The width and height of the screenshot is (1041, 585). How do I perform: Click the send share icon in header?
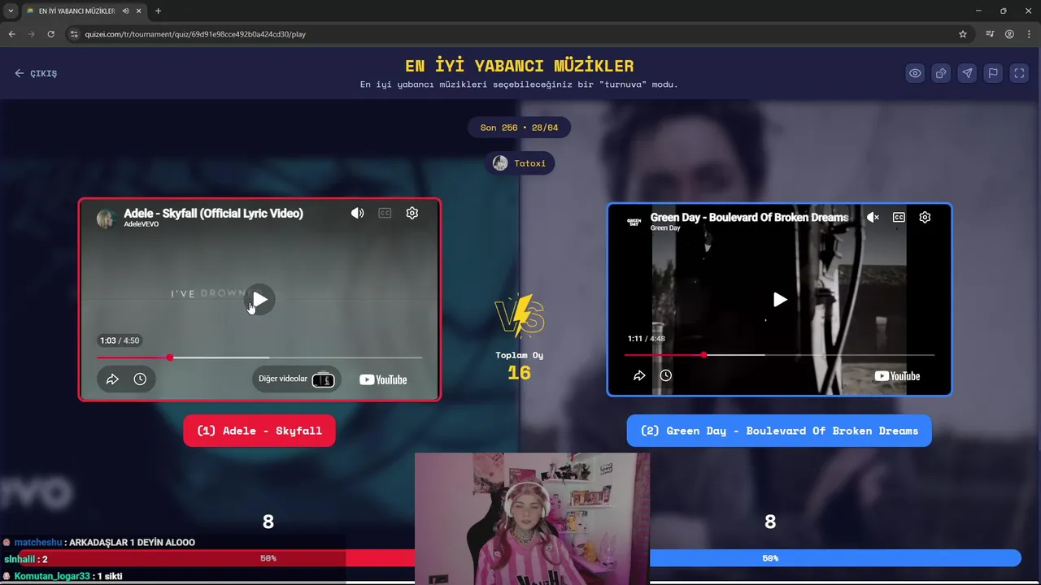point(967,73)
